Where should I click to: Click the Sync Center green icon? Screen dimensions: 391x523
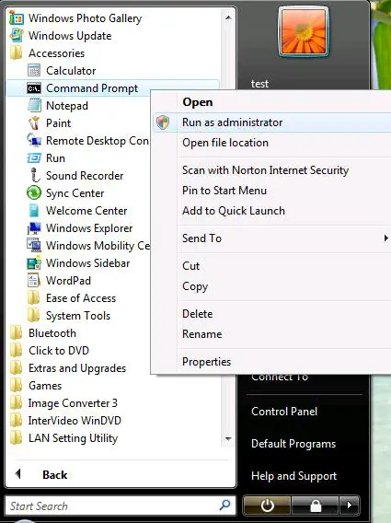click(x=34, y=192)
